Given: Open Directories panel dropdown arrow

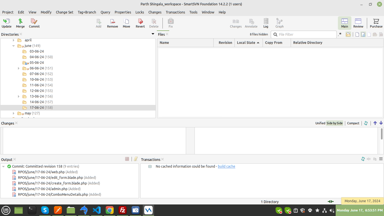Looking at the screenshot, I should (153, 34).
